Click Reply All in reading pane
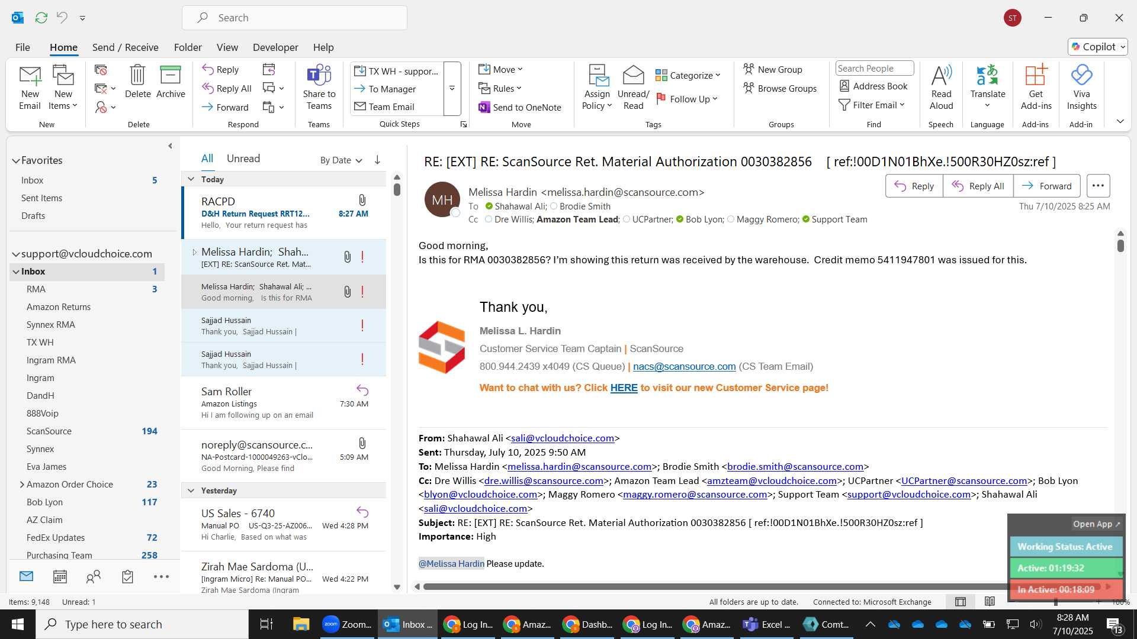This screenshot has width=1137, height=639. [x=978, y=186]
